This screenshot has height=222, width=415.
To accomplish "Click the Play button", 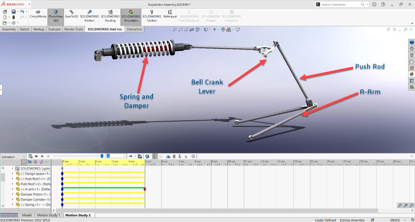I will [42, 156].
